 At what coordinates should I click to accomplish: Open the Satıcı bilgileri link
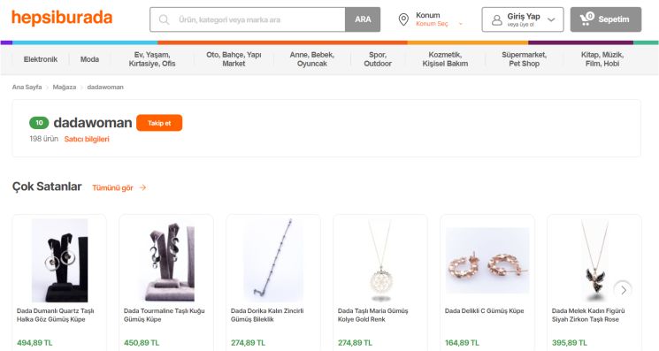click(x=87, y=139)
